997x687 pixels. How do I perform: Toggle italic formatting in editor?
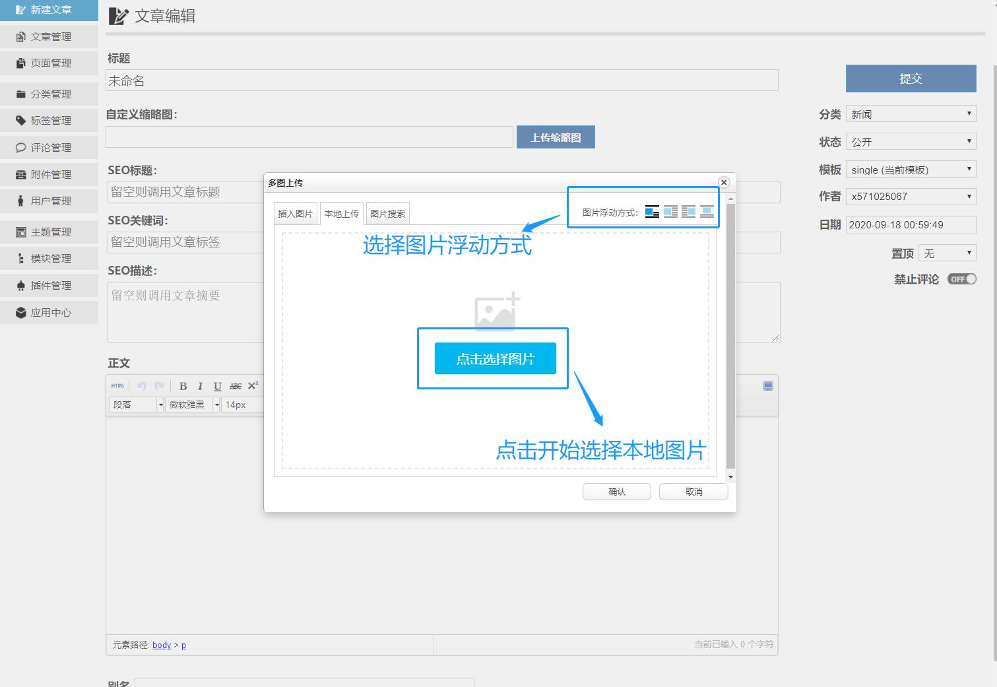point(200,386)
